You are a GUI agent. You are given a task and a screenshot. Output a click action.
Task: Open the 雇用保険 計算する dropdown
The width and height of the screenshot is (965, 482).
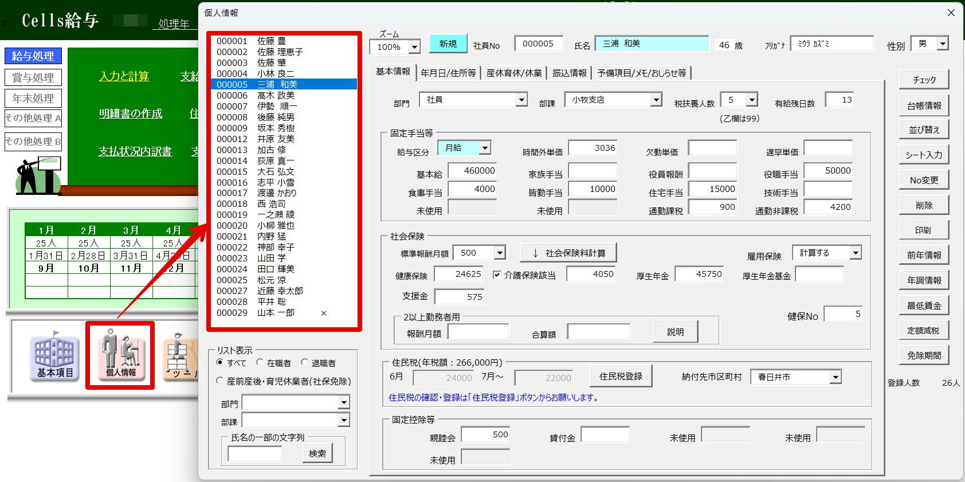tap(856, 253)
